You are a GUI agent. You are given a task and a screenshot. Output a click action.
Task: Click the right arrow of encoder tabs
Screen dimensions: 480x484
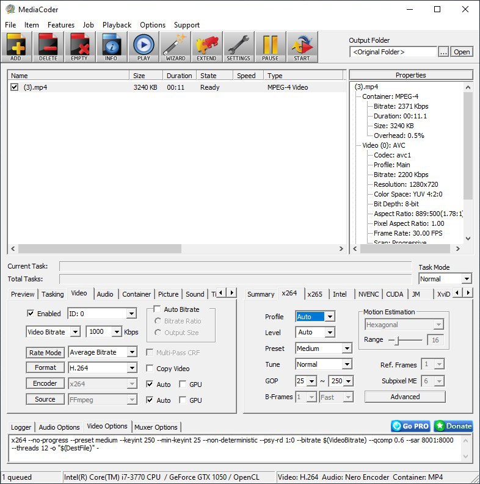[x=468, y=292]
